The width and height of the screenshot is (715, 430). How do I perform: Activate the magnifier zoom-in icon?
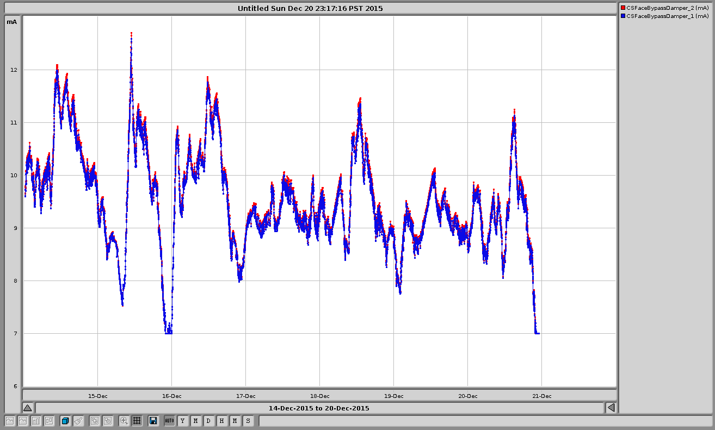[124, 421]
